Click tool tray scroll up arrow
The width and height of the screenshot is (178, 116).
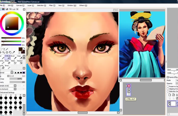24,56
